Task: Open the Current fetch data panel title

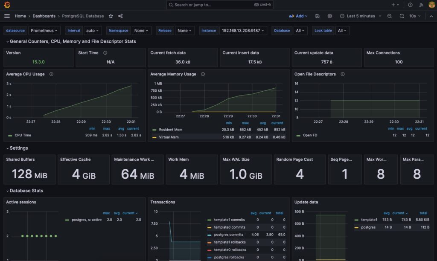Action: click(x=168, y=52)
